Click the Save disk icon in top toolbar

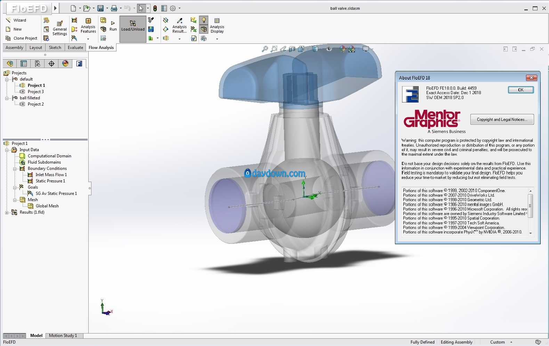tap(100, 8)
